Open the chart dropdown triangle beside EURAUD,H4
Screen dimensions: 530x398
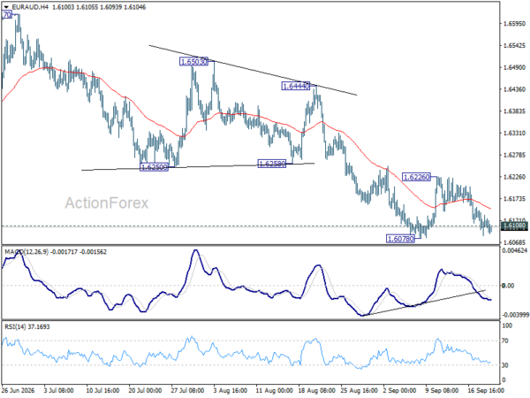coord(6,7)
